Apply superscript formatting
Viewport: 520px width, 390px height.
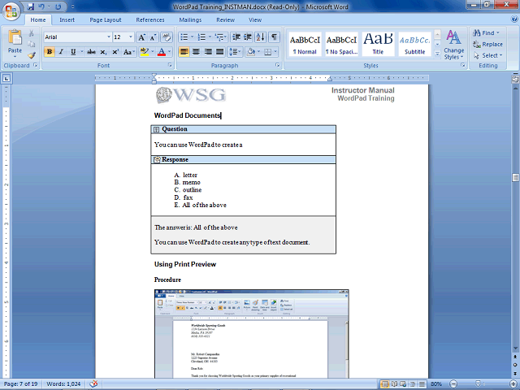[x=115, y=52]
